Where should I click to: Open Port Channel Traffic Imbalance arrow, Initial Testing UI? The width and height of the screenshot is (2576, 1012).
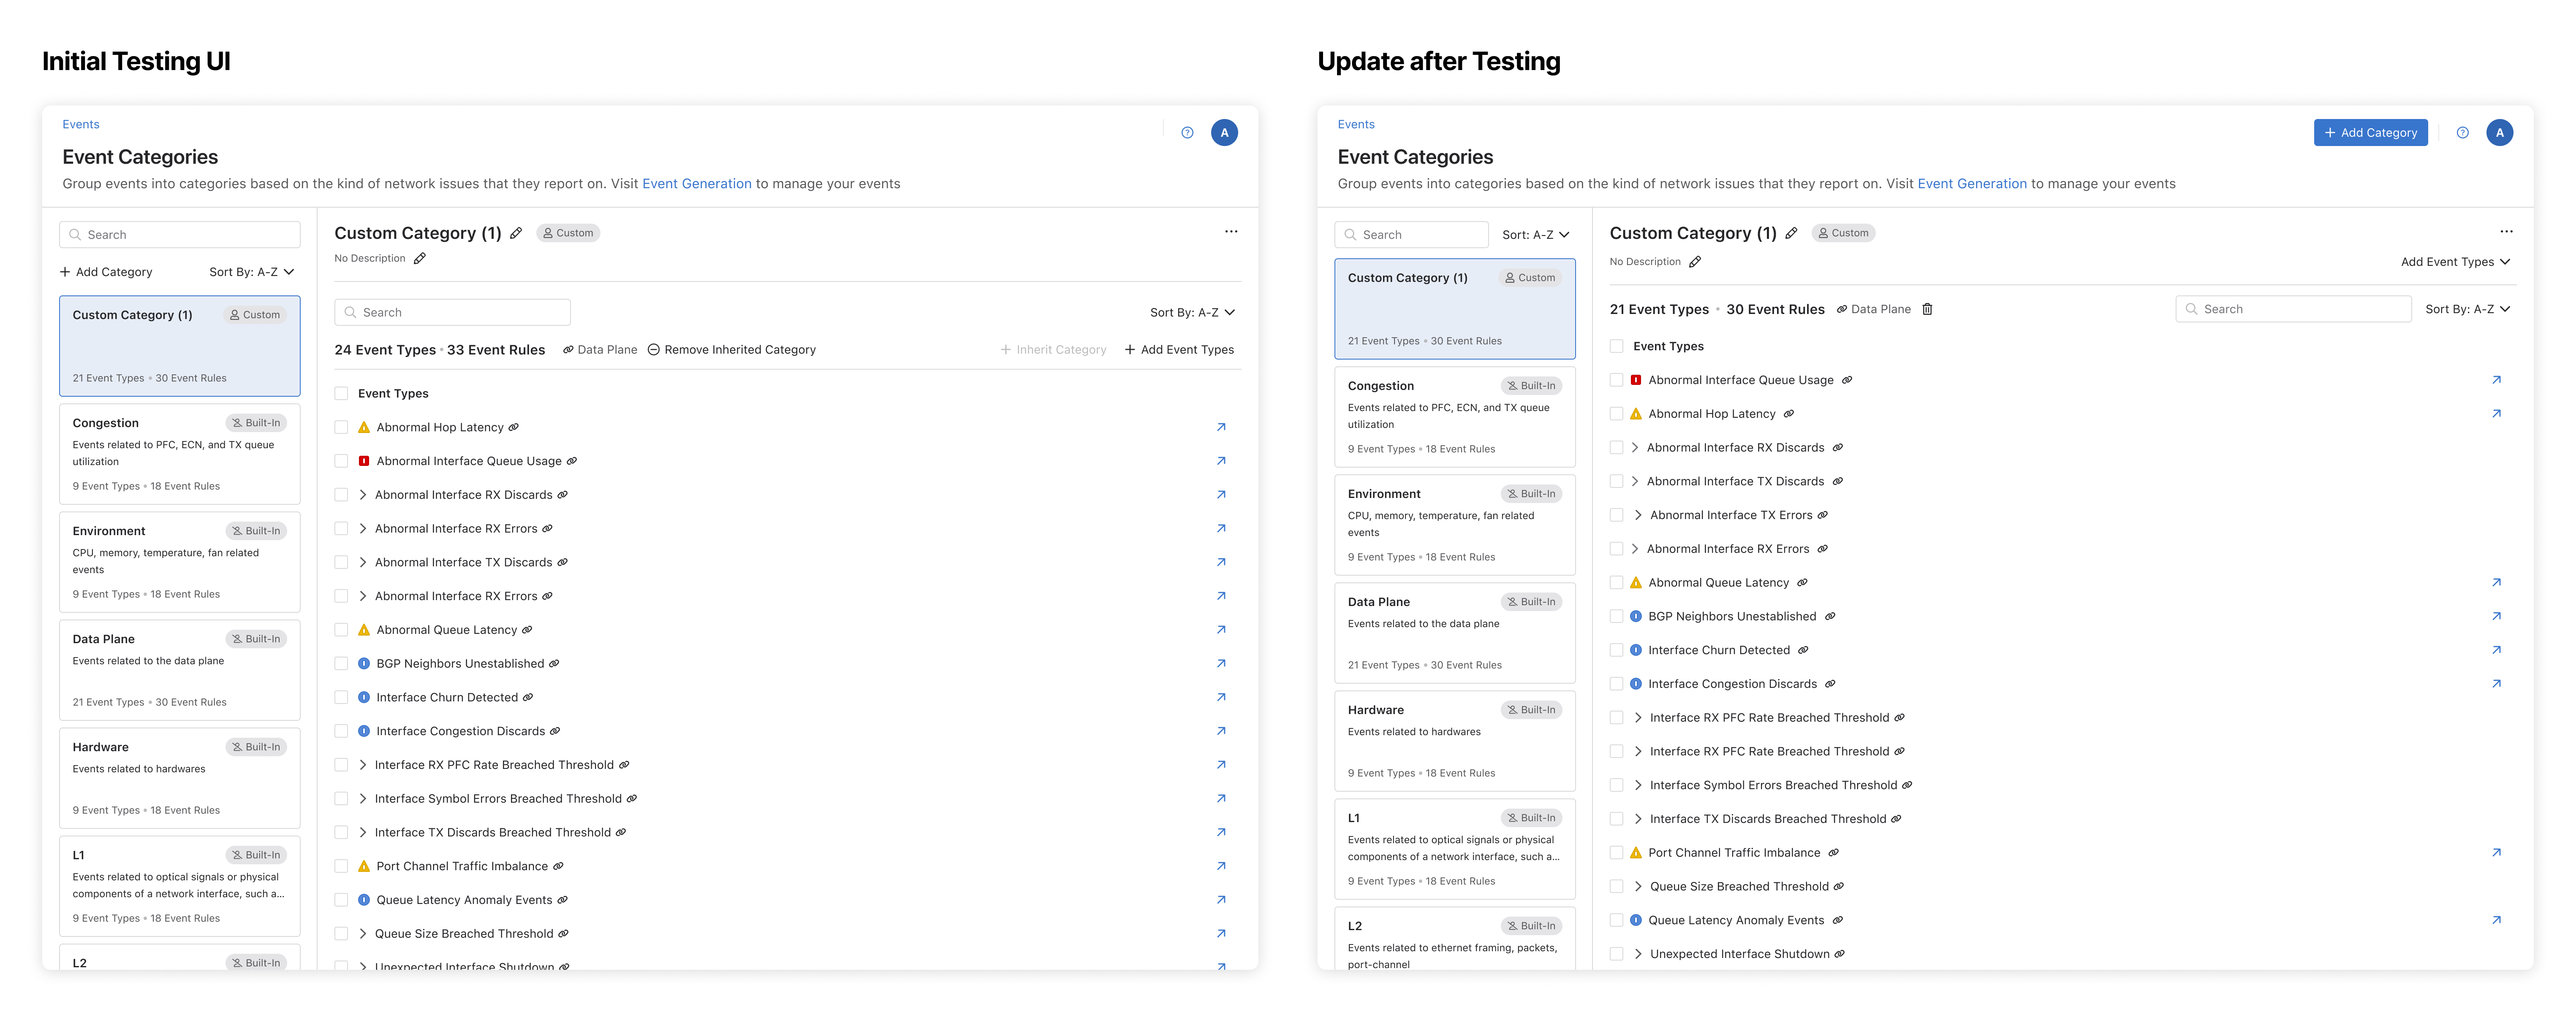pos(1221,866)
